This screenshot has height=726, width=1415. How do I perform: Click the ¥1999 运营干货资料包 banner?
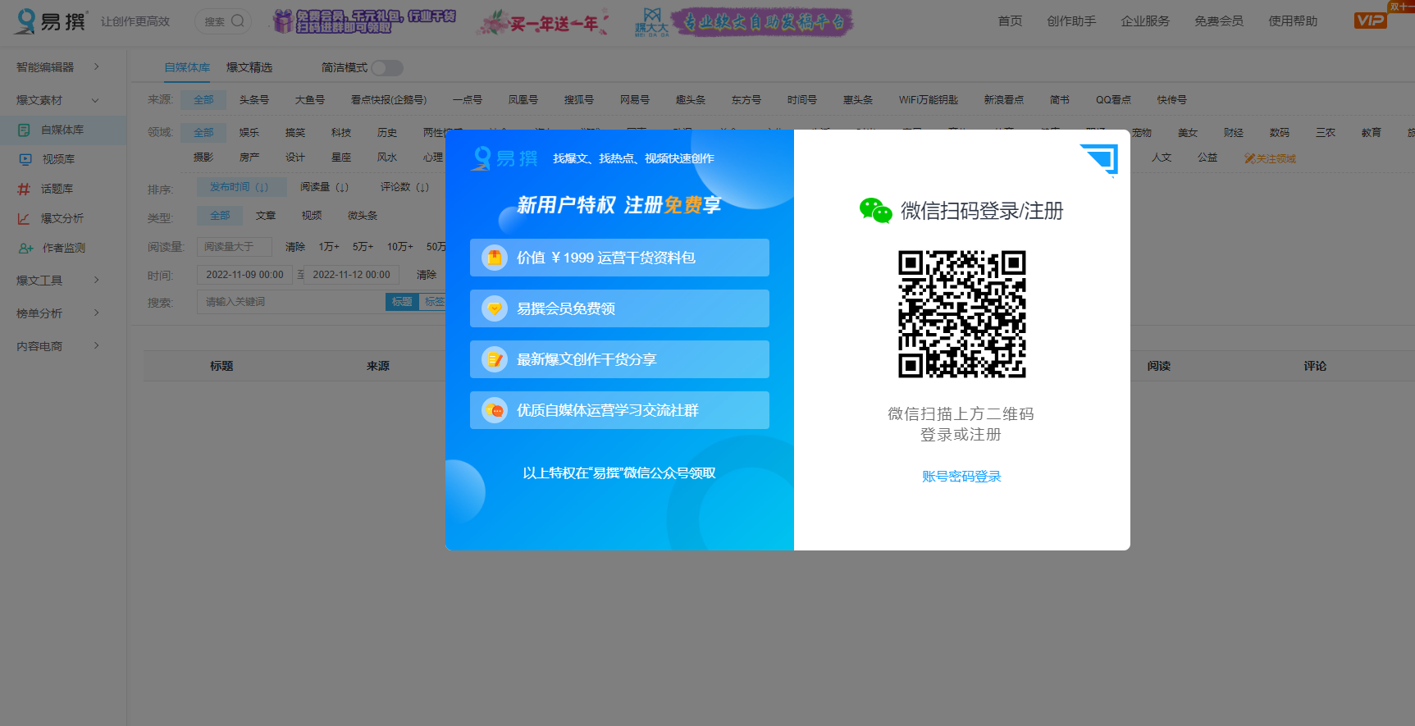[619, 258]
